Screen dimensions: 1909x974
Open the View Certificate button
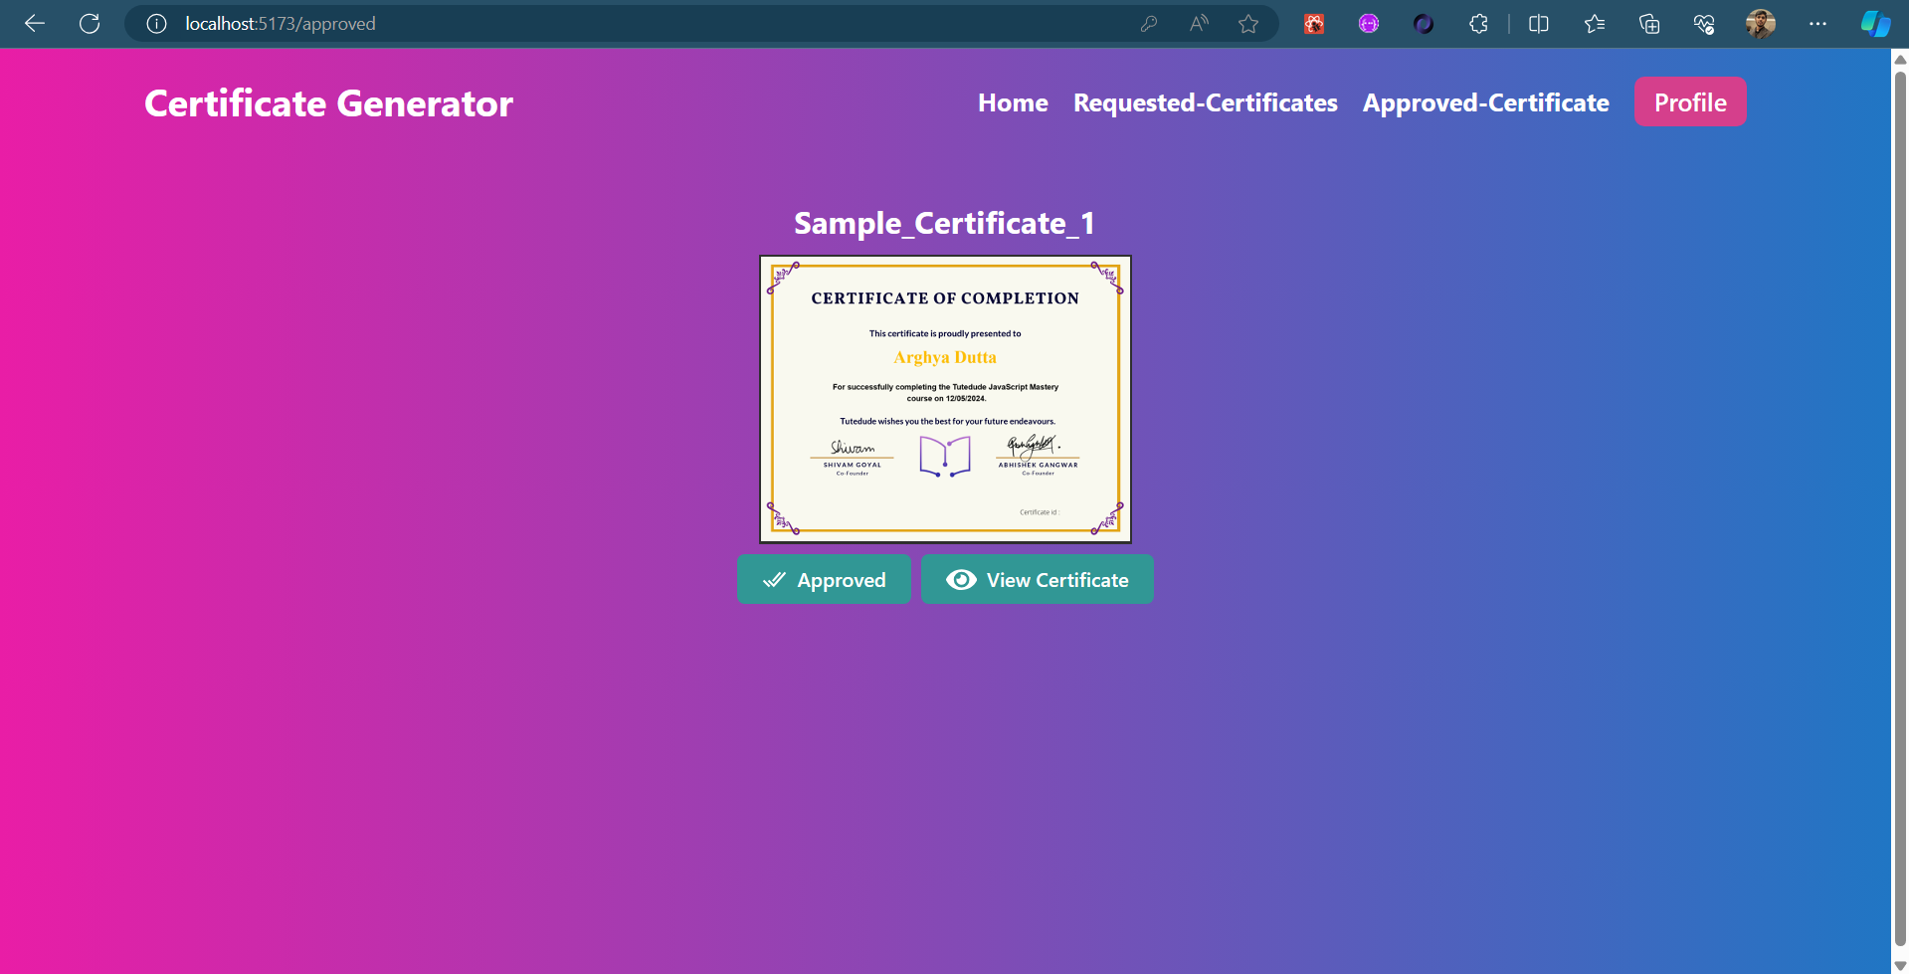point(1037,579)
